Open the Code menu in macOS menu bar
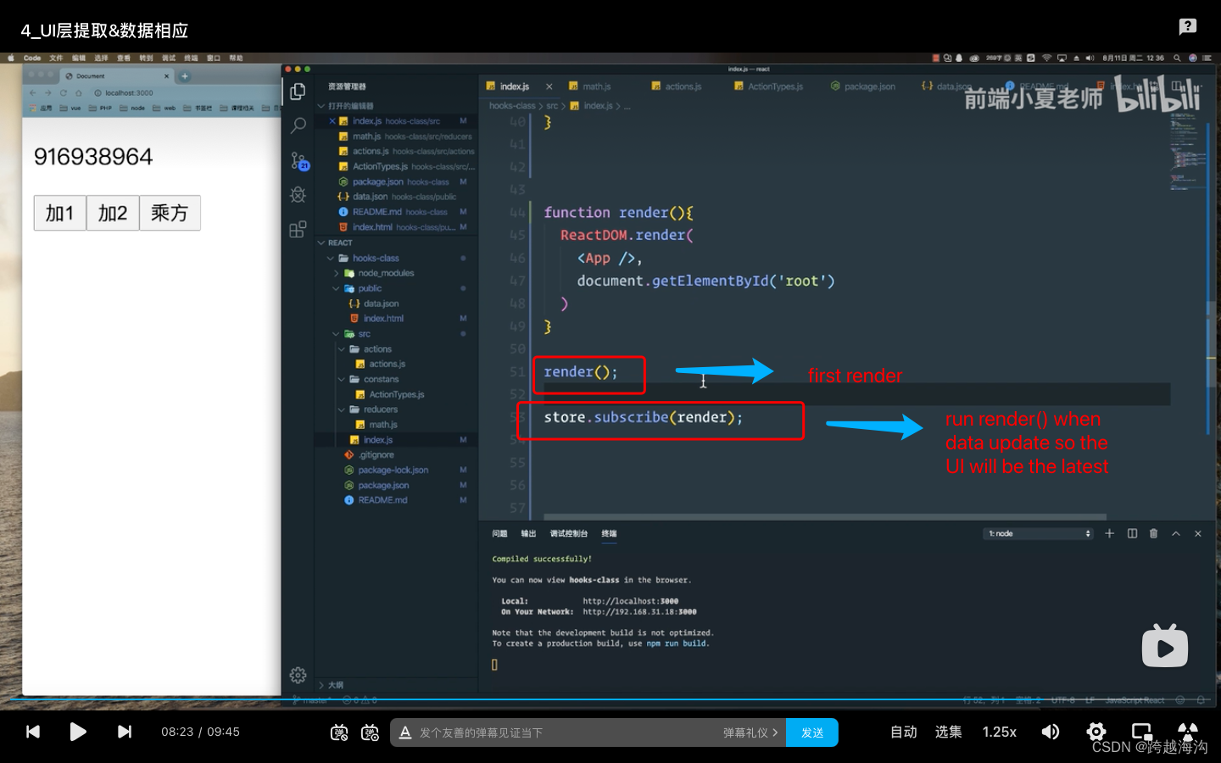 tap(32, 58)
